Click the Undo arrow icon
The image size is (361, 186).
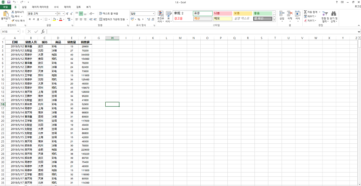click(x=14, y=2)
